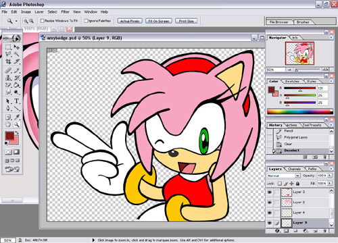Open the History palette flyout menu
Viewport: 338px width, 243px height.
click(331, 125)
